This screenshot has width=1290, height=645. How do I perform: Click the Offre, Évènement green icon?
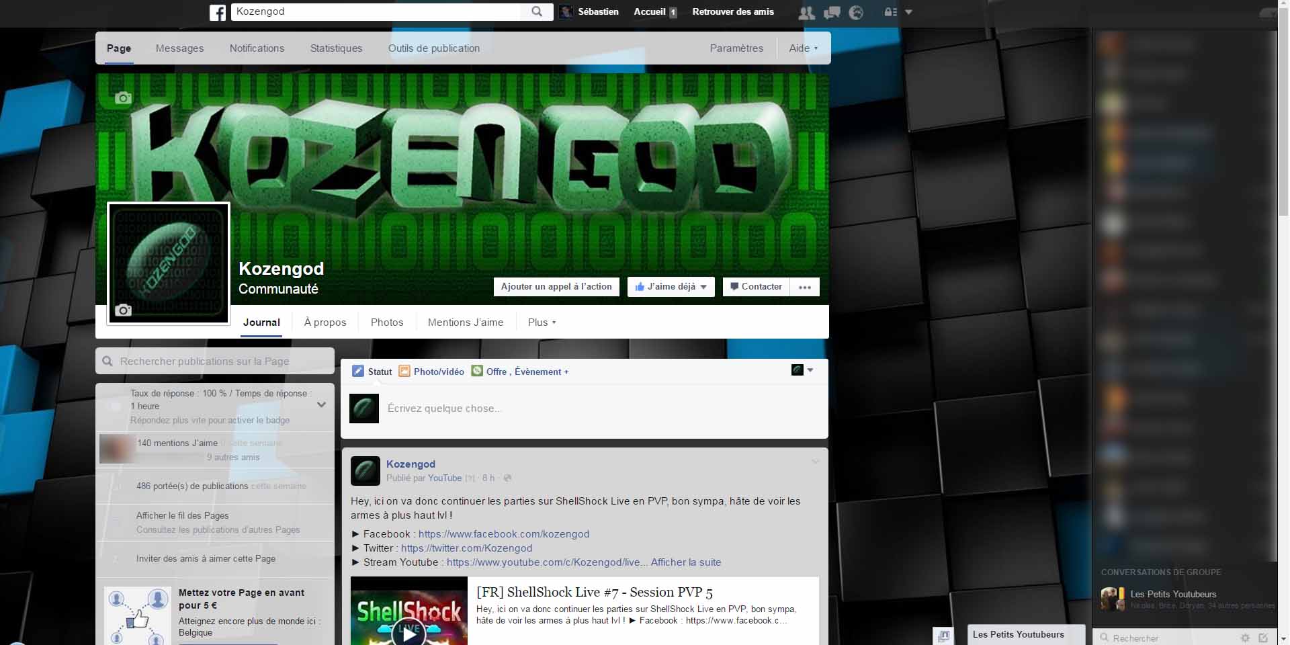(477, 371)
